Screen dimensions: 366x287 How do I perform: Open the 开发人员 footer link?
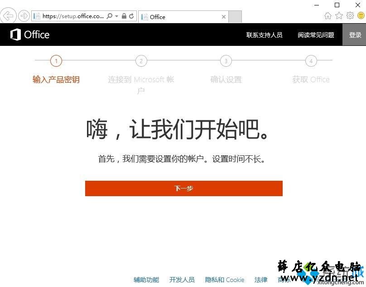click(182, 280)
